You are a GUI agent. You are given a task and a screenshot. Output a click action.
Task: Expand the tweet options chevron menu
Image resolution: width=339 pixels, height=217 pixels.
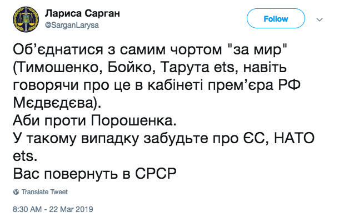click(x=320, y=19)
